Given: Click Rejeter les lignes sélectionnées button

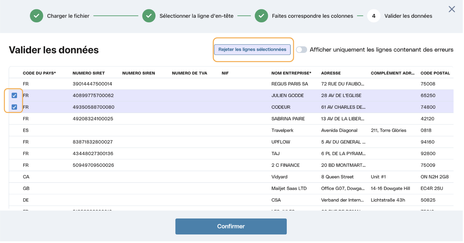Looking at the screenshot, I should pyautogui.click(x=253, y=49).
